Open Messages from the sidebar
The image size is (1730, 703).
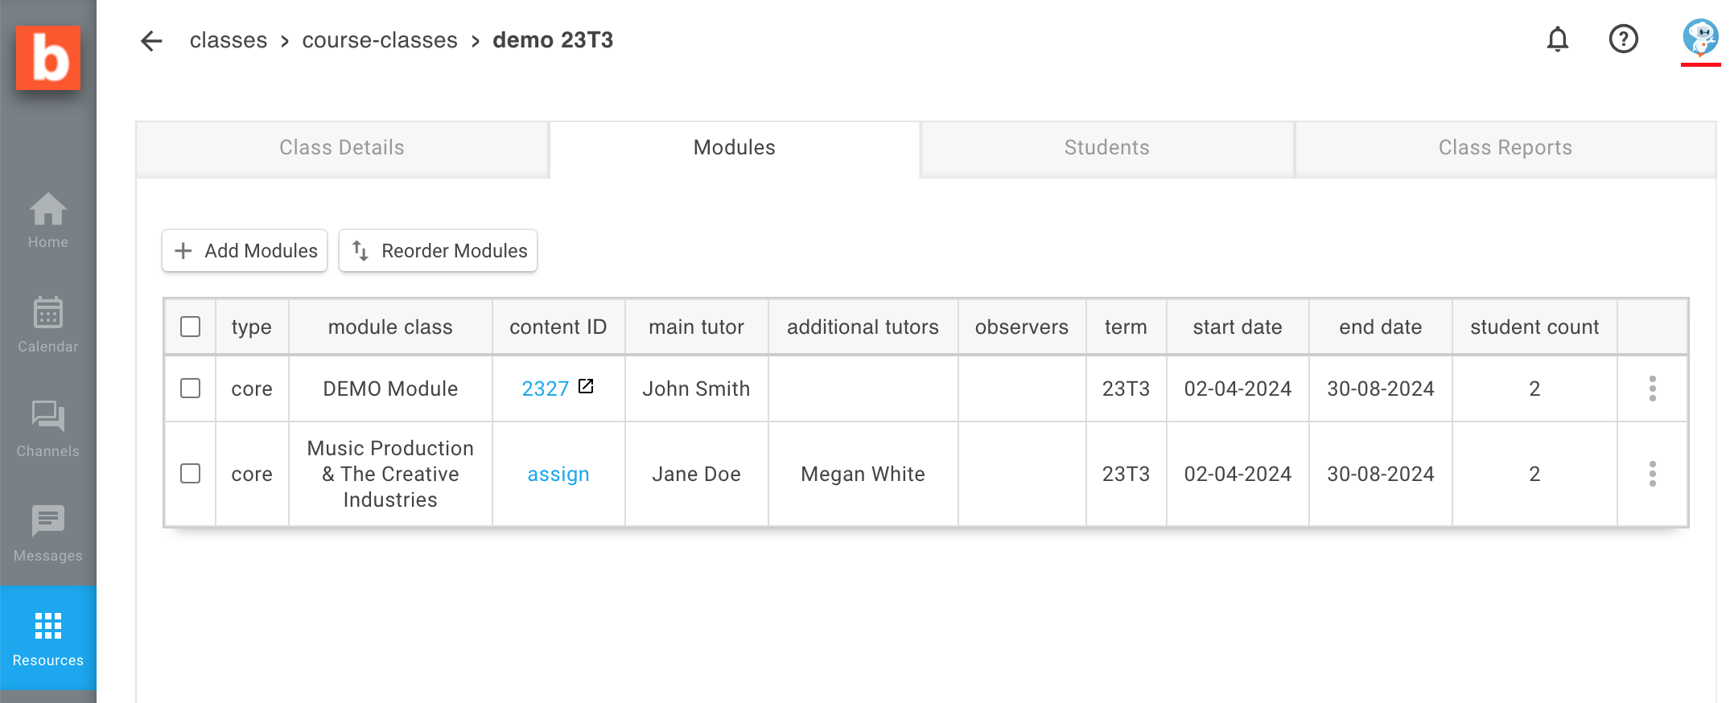point(48,534)
